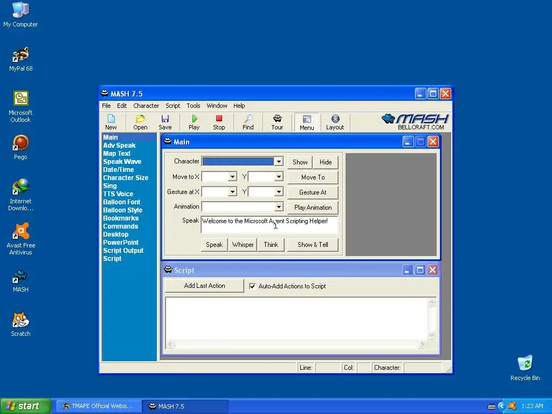Select the MASH desktop shortcut icon
The image size is (552, 414).
point(20,281)
